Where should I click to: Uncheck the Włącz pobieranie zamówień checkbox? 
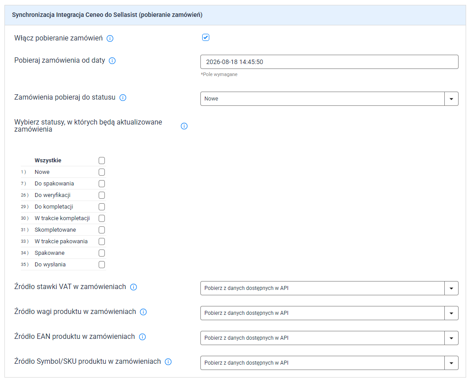click(x=206, y=37)
